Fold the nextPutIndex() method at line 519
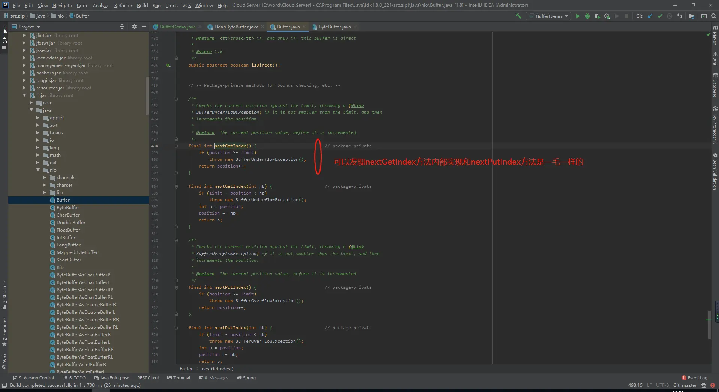Screen dimensions: 719x392 point(176,287)
